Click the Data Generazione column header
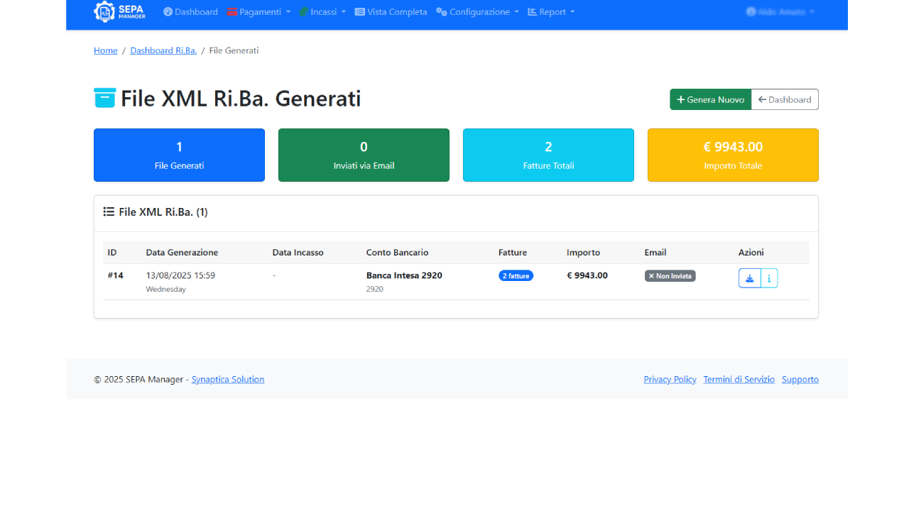The image size is (909, 511). click(x=182, y=252)
